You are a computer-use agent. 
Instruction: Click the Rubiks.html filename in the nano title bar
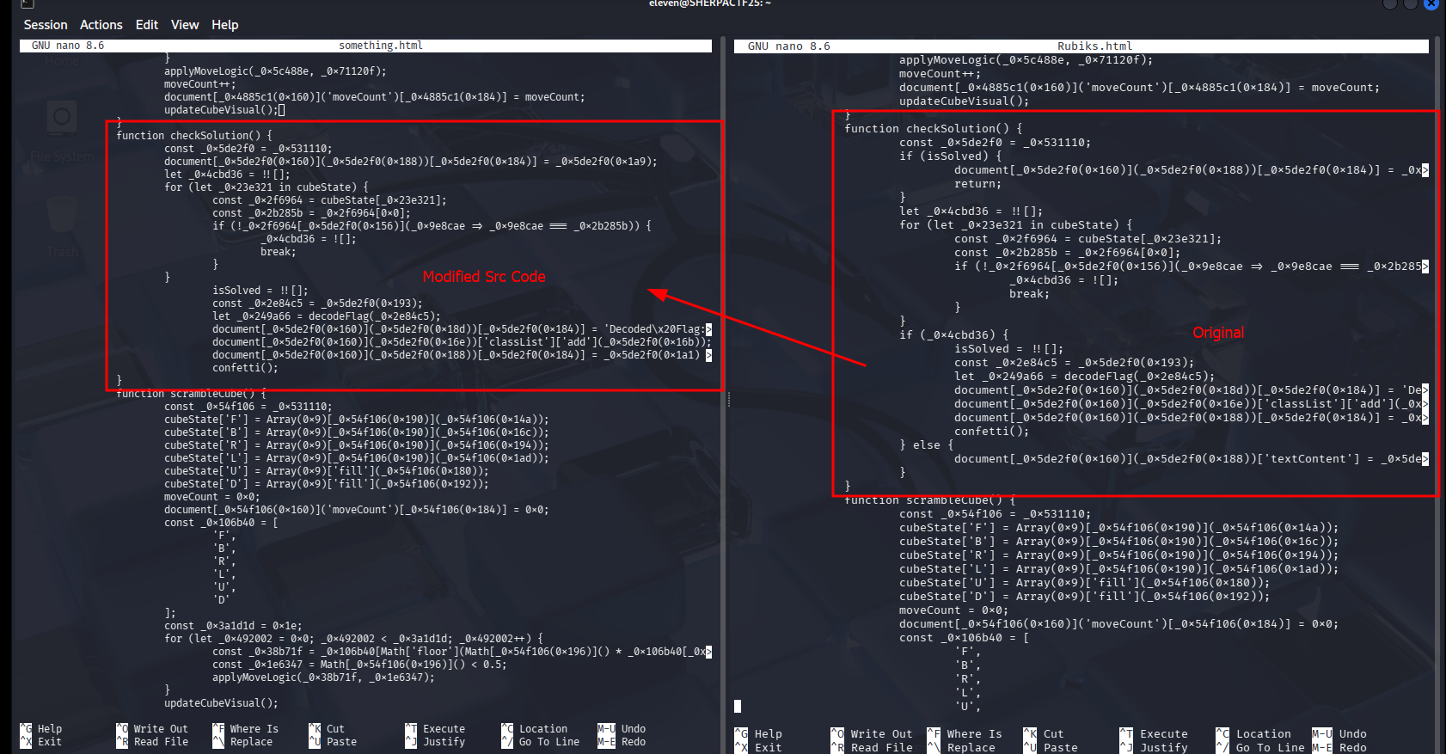click(1094, 46)
